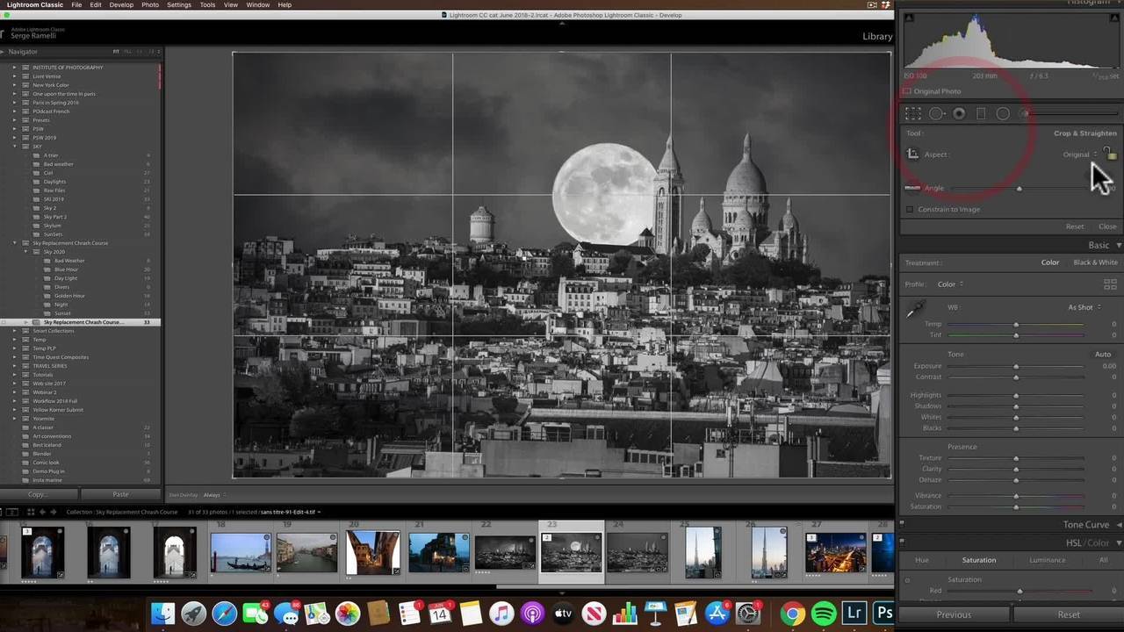1124x632 pixels.
Task: Open the Music app in the Dock
Action: (501, 614)
